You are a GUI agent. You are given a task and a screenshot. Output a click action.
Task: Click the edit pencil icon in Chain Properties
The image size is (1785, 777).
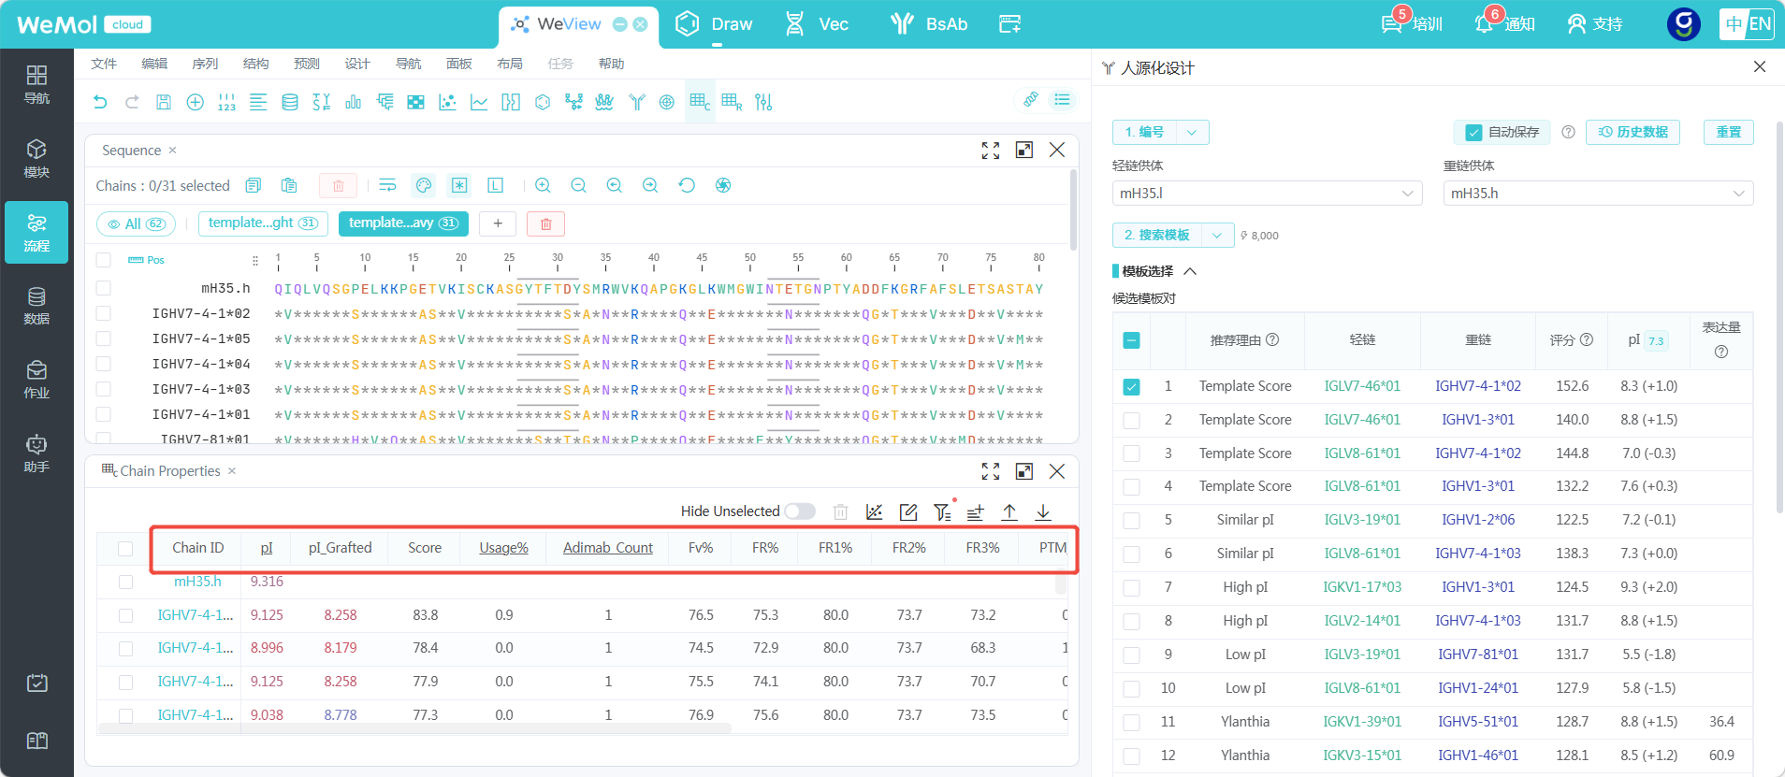pos(908,511)
